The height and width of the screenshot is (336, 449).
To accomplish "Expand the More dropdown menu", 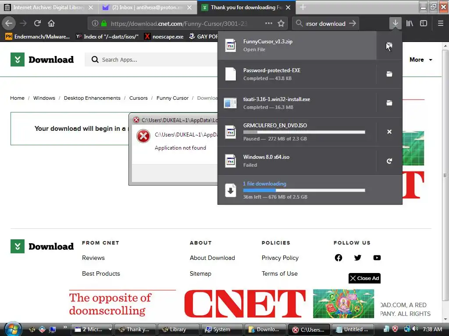I will click(x=420, y=59).
